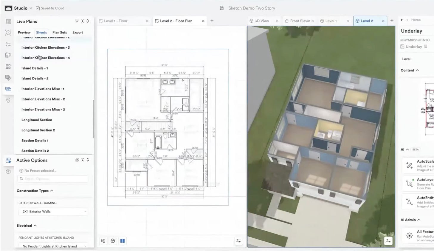Open Live Plans settings gear

pyautogui.click(x=77, y=21)
